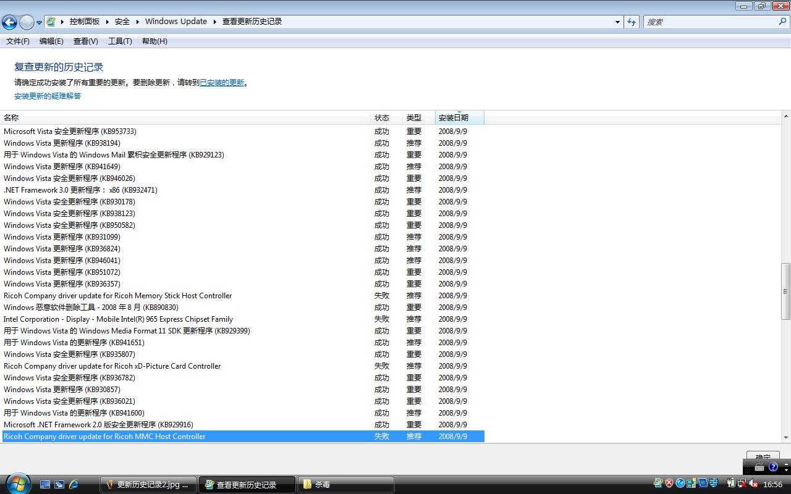
Task: Expand the arrow after 控制面板 breadcrumb
Action: [x=107, y=22]
